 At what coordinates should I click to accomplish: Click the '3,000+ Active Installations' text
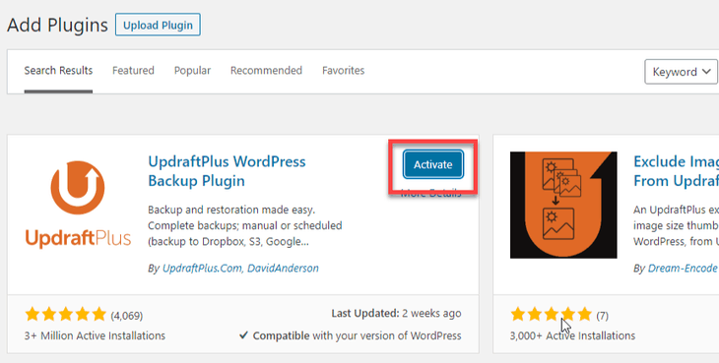coord(572,336)
